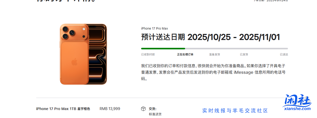The image size is (317, 118).
Task: Click the gray unfilled portion of the progress bar
Action: 237,48
